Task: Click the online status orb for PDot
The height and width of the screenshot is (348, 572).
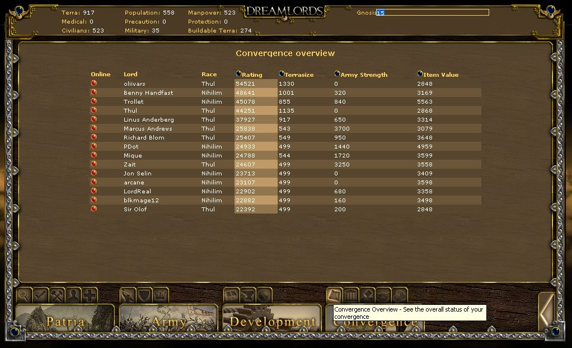Action: 94,146
